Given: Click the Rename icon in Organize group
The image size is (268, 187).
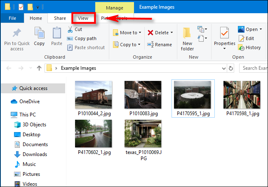Looking at the screenshot, I should pyautogui.click(x=150, y=45).
